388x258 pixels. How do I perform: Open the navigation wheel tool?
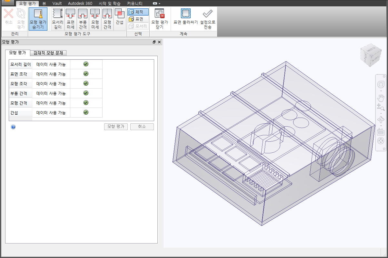pyautogui.click(x=381, y=84)
